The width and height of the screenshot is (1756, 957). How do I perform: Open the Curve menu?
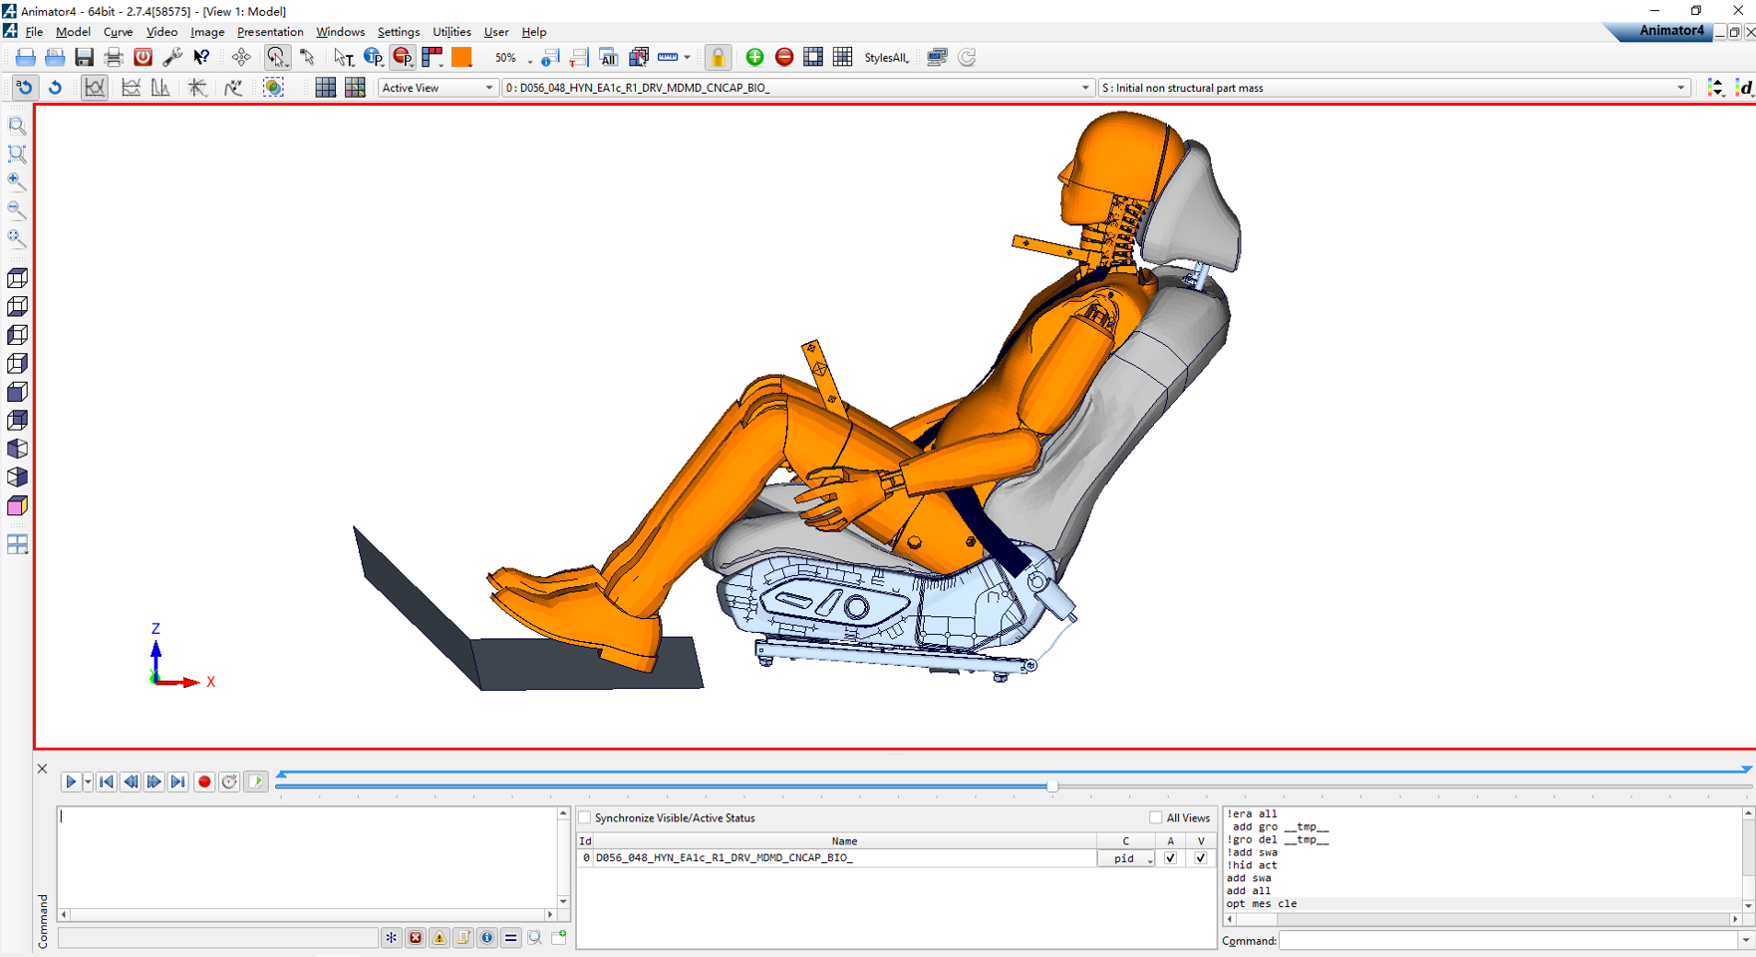click(x=118, y=32)
